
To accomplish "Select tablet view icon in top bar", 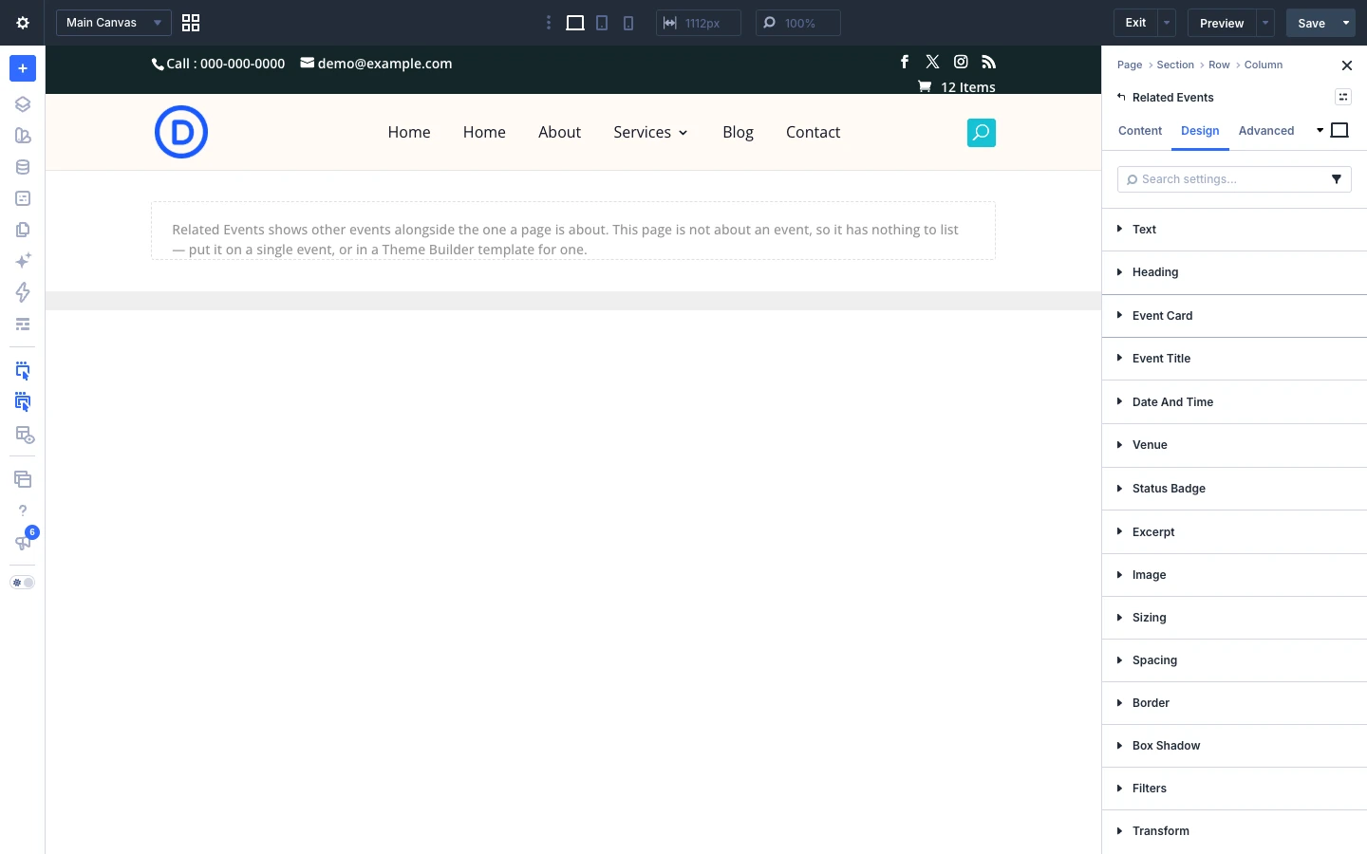I will pos(602,23).
